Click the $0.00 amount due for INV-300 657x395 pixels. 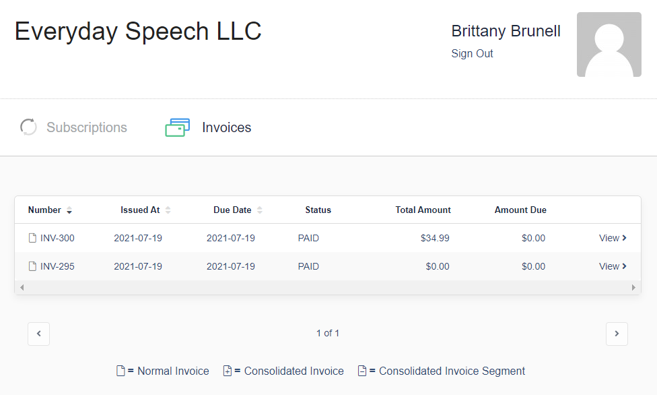533,238
